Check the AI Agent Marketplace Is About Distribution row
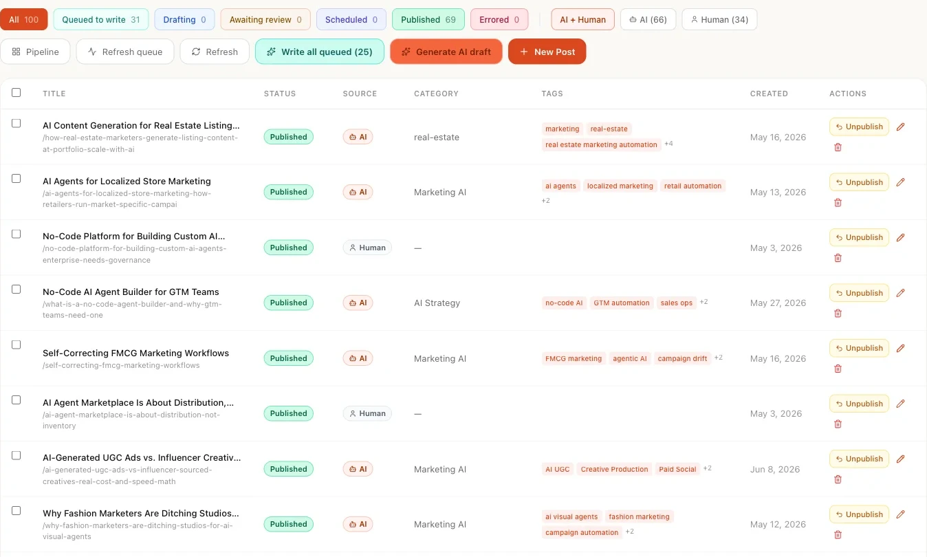Screen dimensions: 927x557 click(x=17, y=400)
